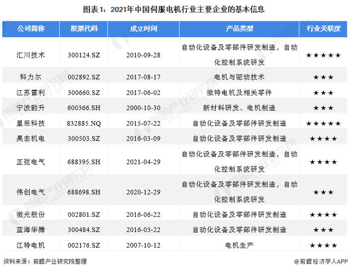The height and width of the screenshot is (271, 348).
Task: Click product type 电机生产
Action: 239,245
